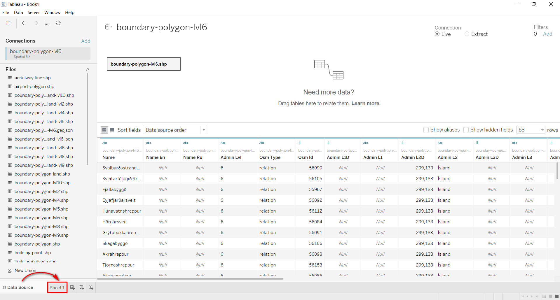Open the Server menu
Viewport: 560px width, 300px height.
(34, 13)
